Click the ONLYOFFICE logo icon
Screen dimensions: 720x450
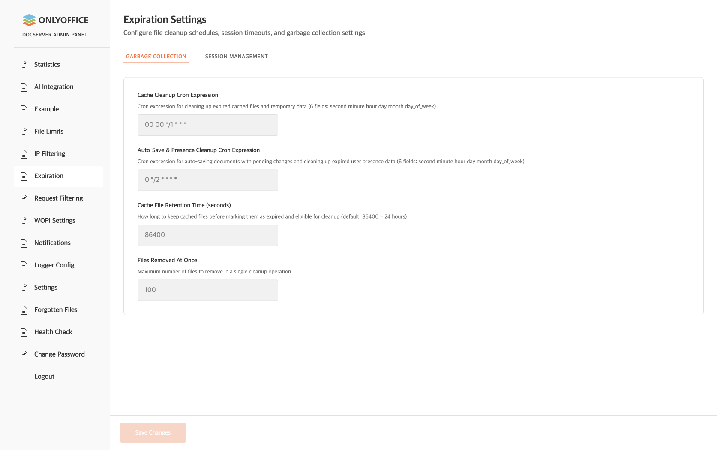[x=29, y=20]
